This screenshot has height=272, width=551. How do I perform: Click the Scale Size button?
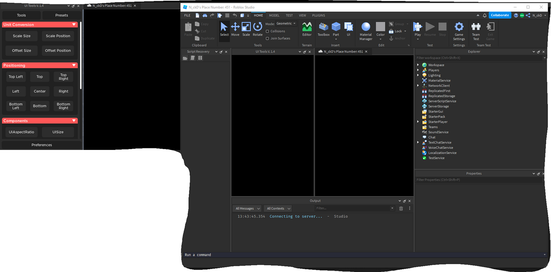[x=22, y=36]
